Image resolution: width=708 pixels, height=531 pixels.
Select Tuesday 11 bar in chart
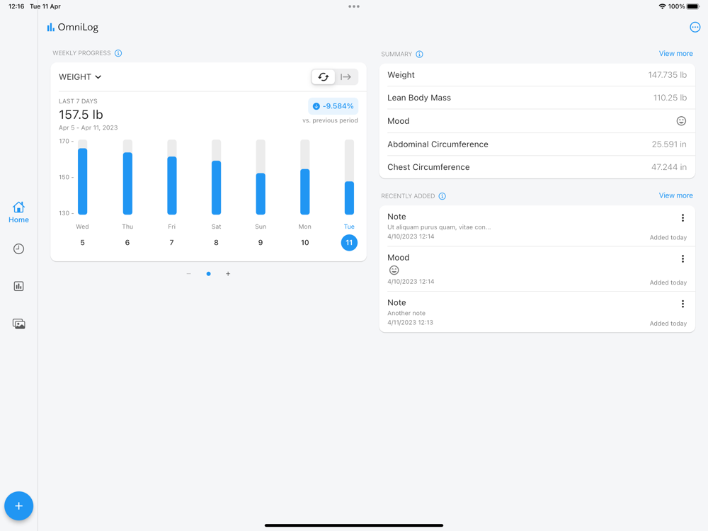[x=350, y=178]
